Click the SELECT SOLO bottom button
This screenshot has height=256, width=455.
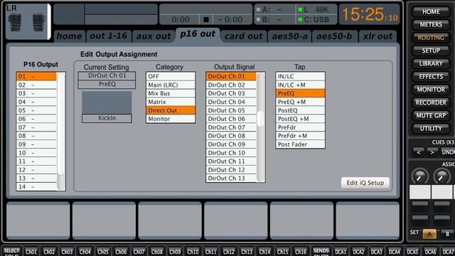pos(11,252)
